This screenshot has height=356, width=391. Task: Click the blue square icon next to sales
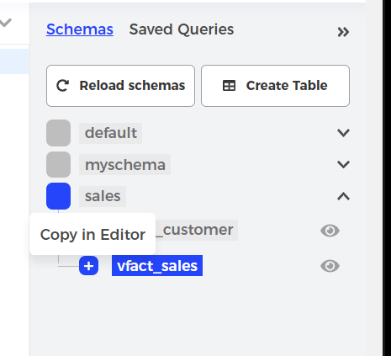(58, 196)
